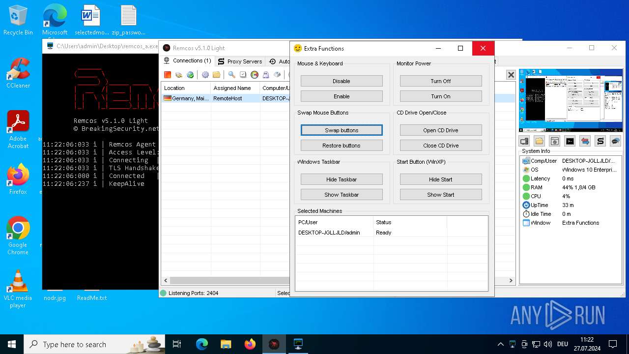The image size is (629, 354).
Task: Click the left arrow of Remcos horizontal scrollbar
Action: (166, 280)
